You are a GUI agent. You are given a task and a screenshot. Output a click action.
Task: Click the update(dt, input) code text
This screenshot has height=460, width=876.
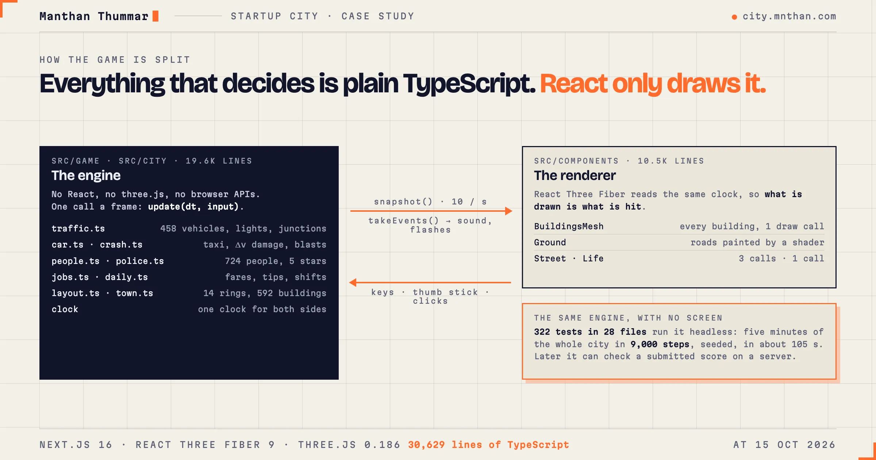[193, 207]
